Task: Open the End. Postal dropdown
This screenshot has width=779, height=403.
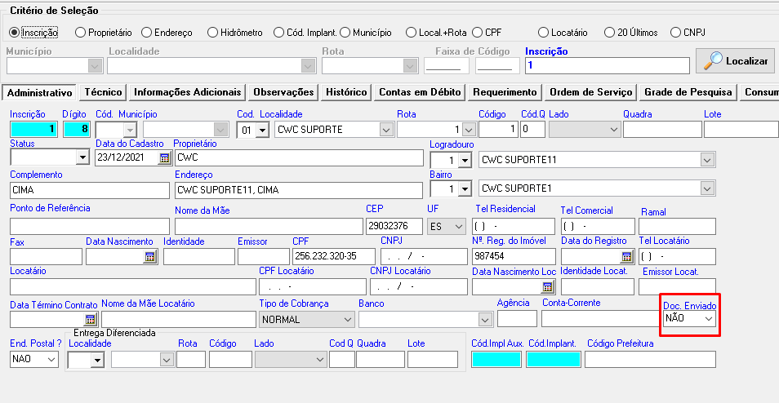Action: coord(52,359)
